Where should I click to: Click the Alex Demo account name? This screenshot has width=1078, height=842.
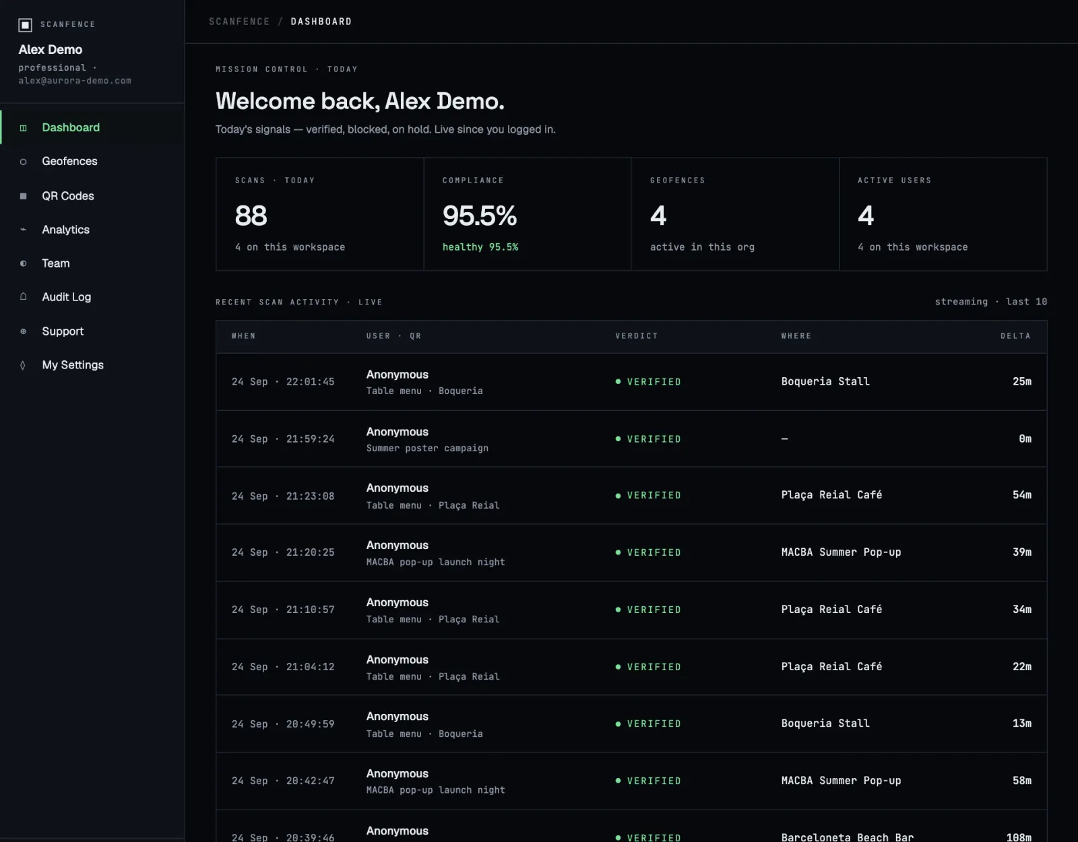tap(51, 50)
